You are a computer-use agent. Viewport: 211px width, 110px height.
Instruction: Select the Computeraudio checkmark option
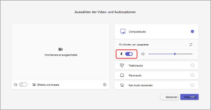coord(192,32)
